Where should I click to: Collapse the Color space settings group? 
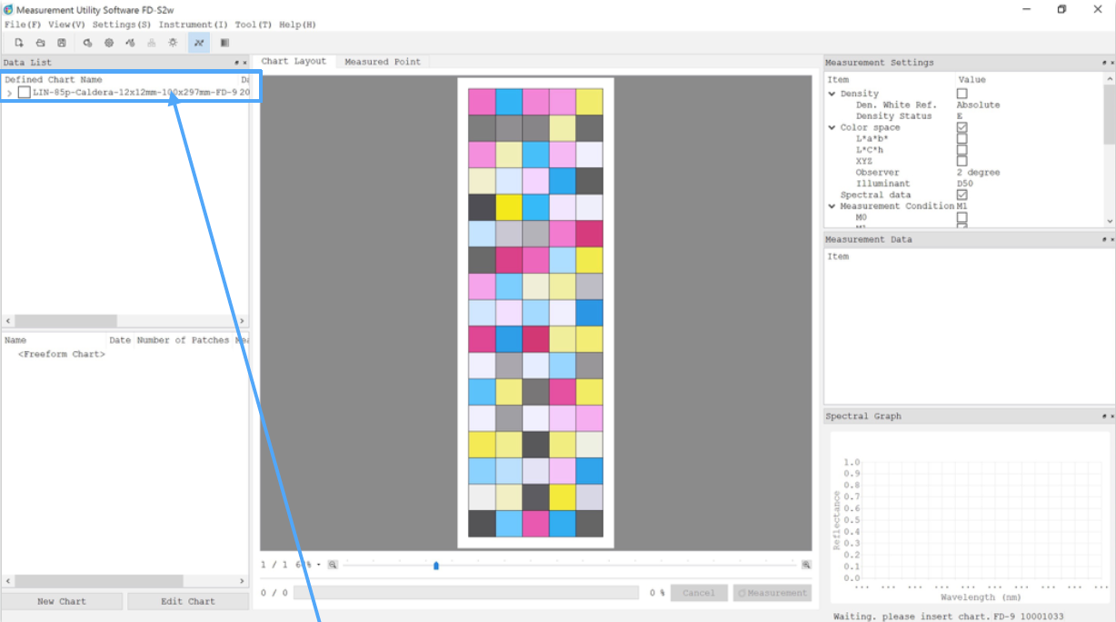tap(832, 127)
